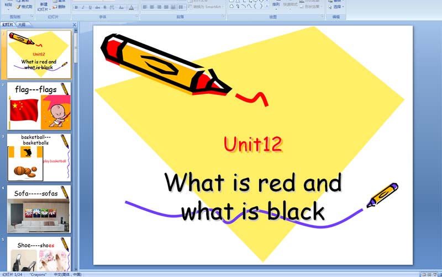This screenshot has width=442, height=277.
Task: Switch to the Slides (幻灯片) pane tab
Action: [8, 25]
